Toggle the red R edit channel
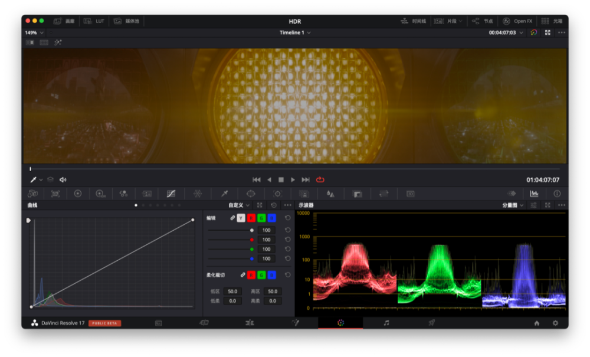590x357 pixels. point(251,218)
